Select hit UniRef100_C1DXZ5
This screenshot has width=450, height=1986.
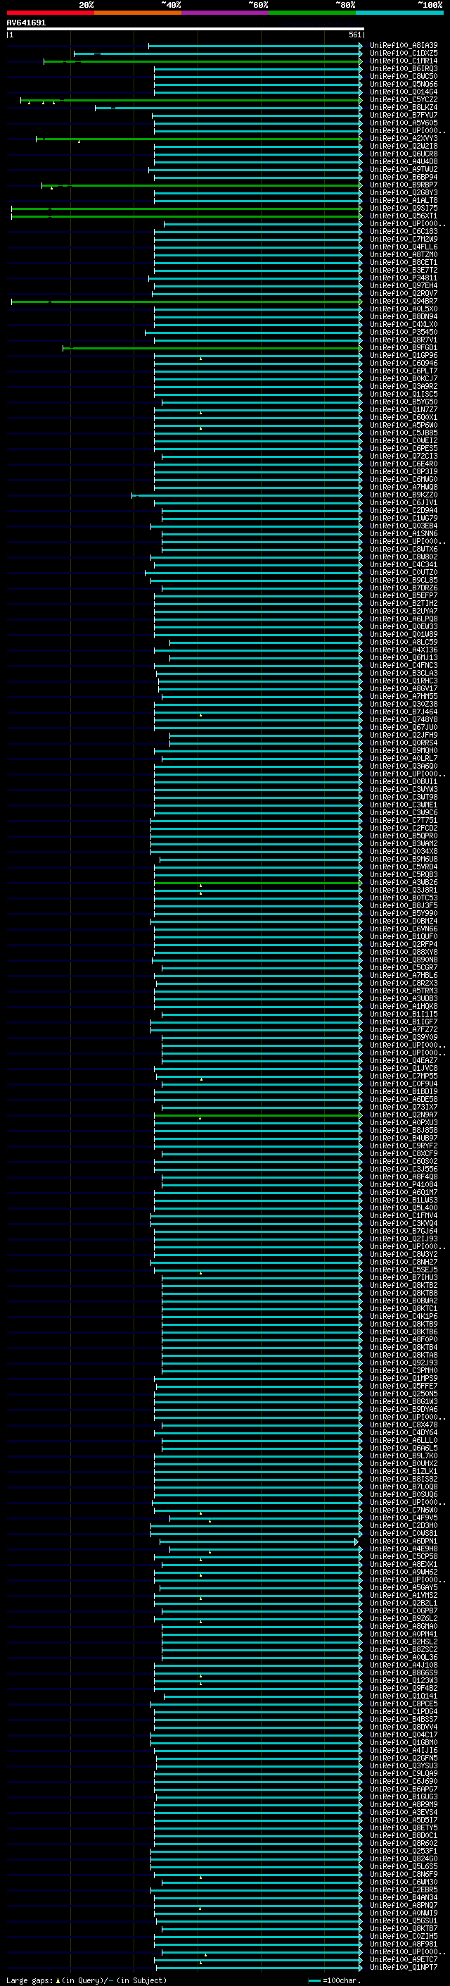(x=403, y=54)
